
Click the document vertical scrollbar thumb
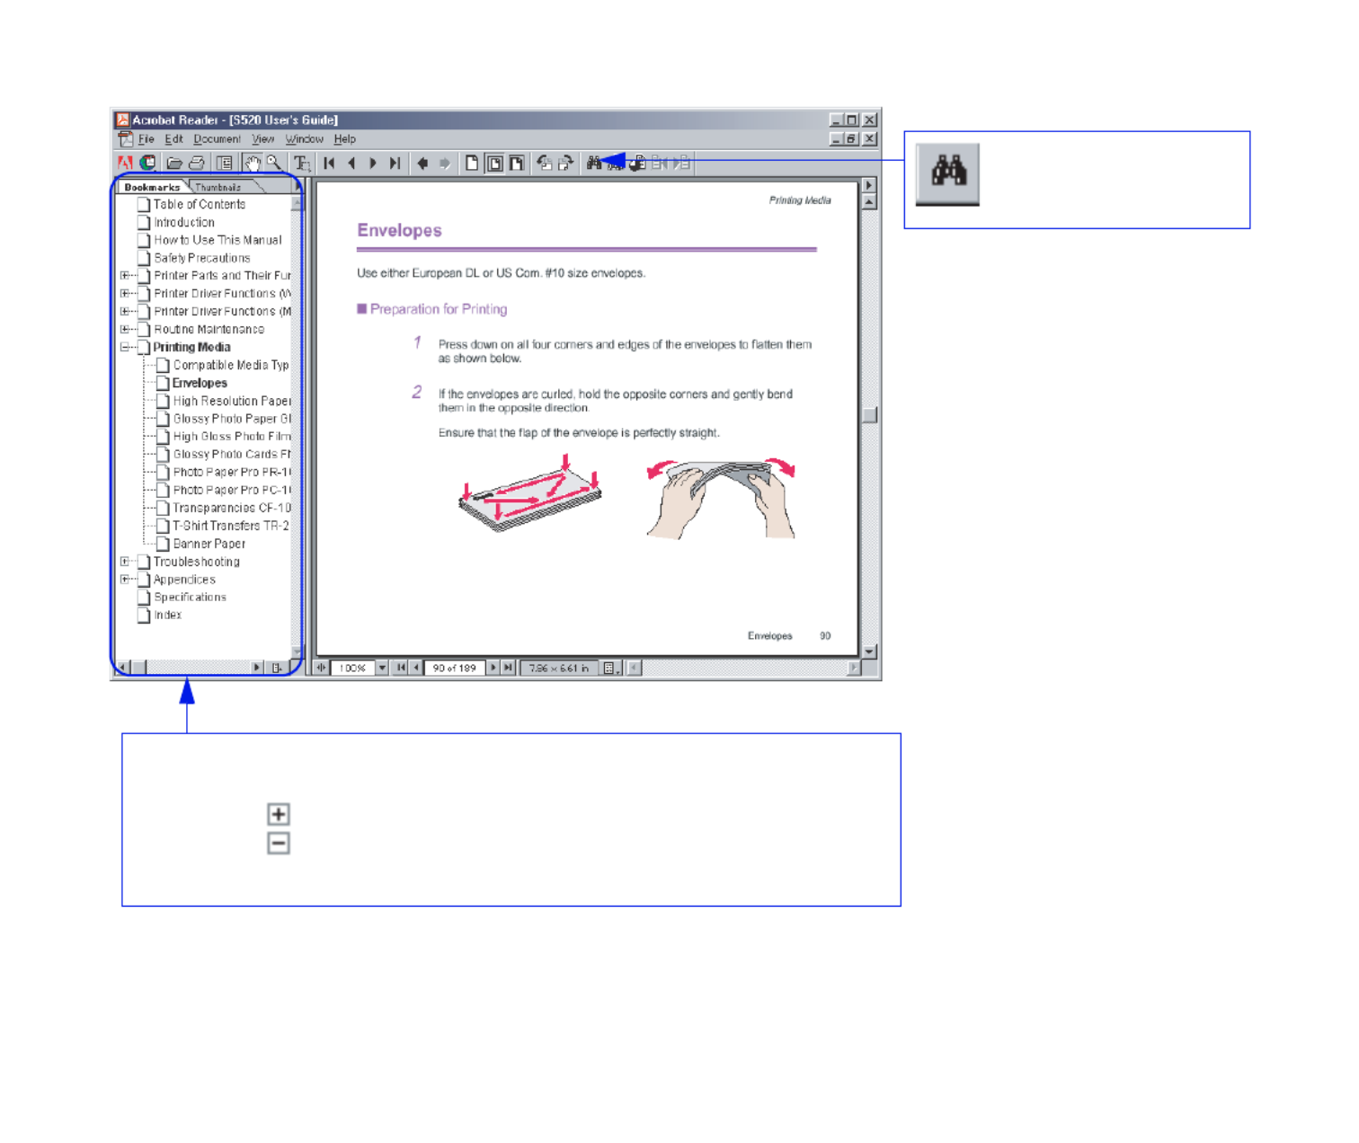click(x=869, y=415)
